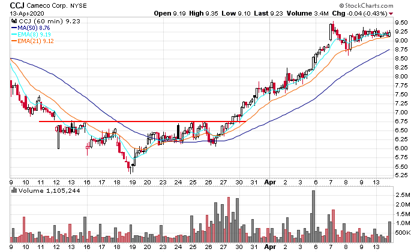Open the StockCharts.com attribution link
This screenshot has width=420, height=252.
pyautogui.click(x=366, y=5)
